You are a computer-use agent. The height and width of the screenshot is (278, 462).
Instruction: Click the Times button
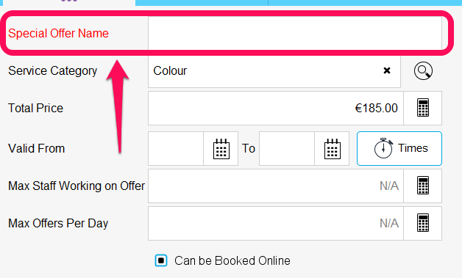pos(399,148)
